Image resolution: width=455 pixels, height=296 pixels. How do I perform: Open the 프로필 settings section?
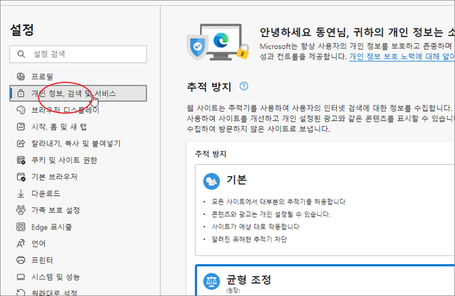coord(42,76)
